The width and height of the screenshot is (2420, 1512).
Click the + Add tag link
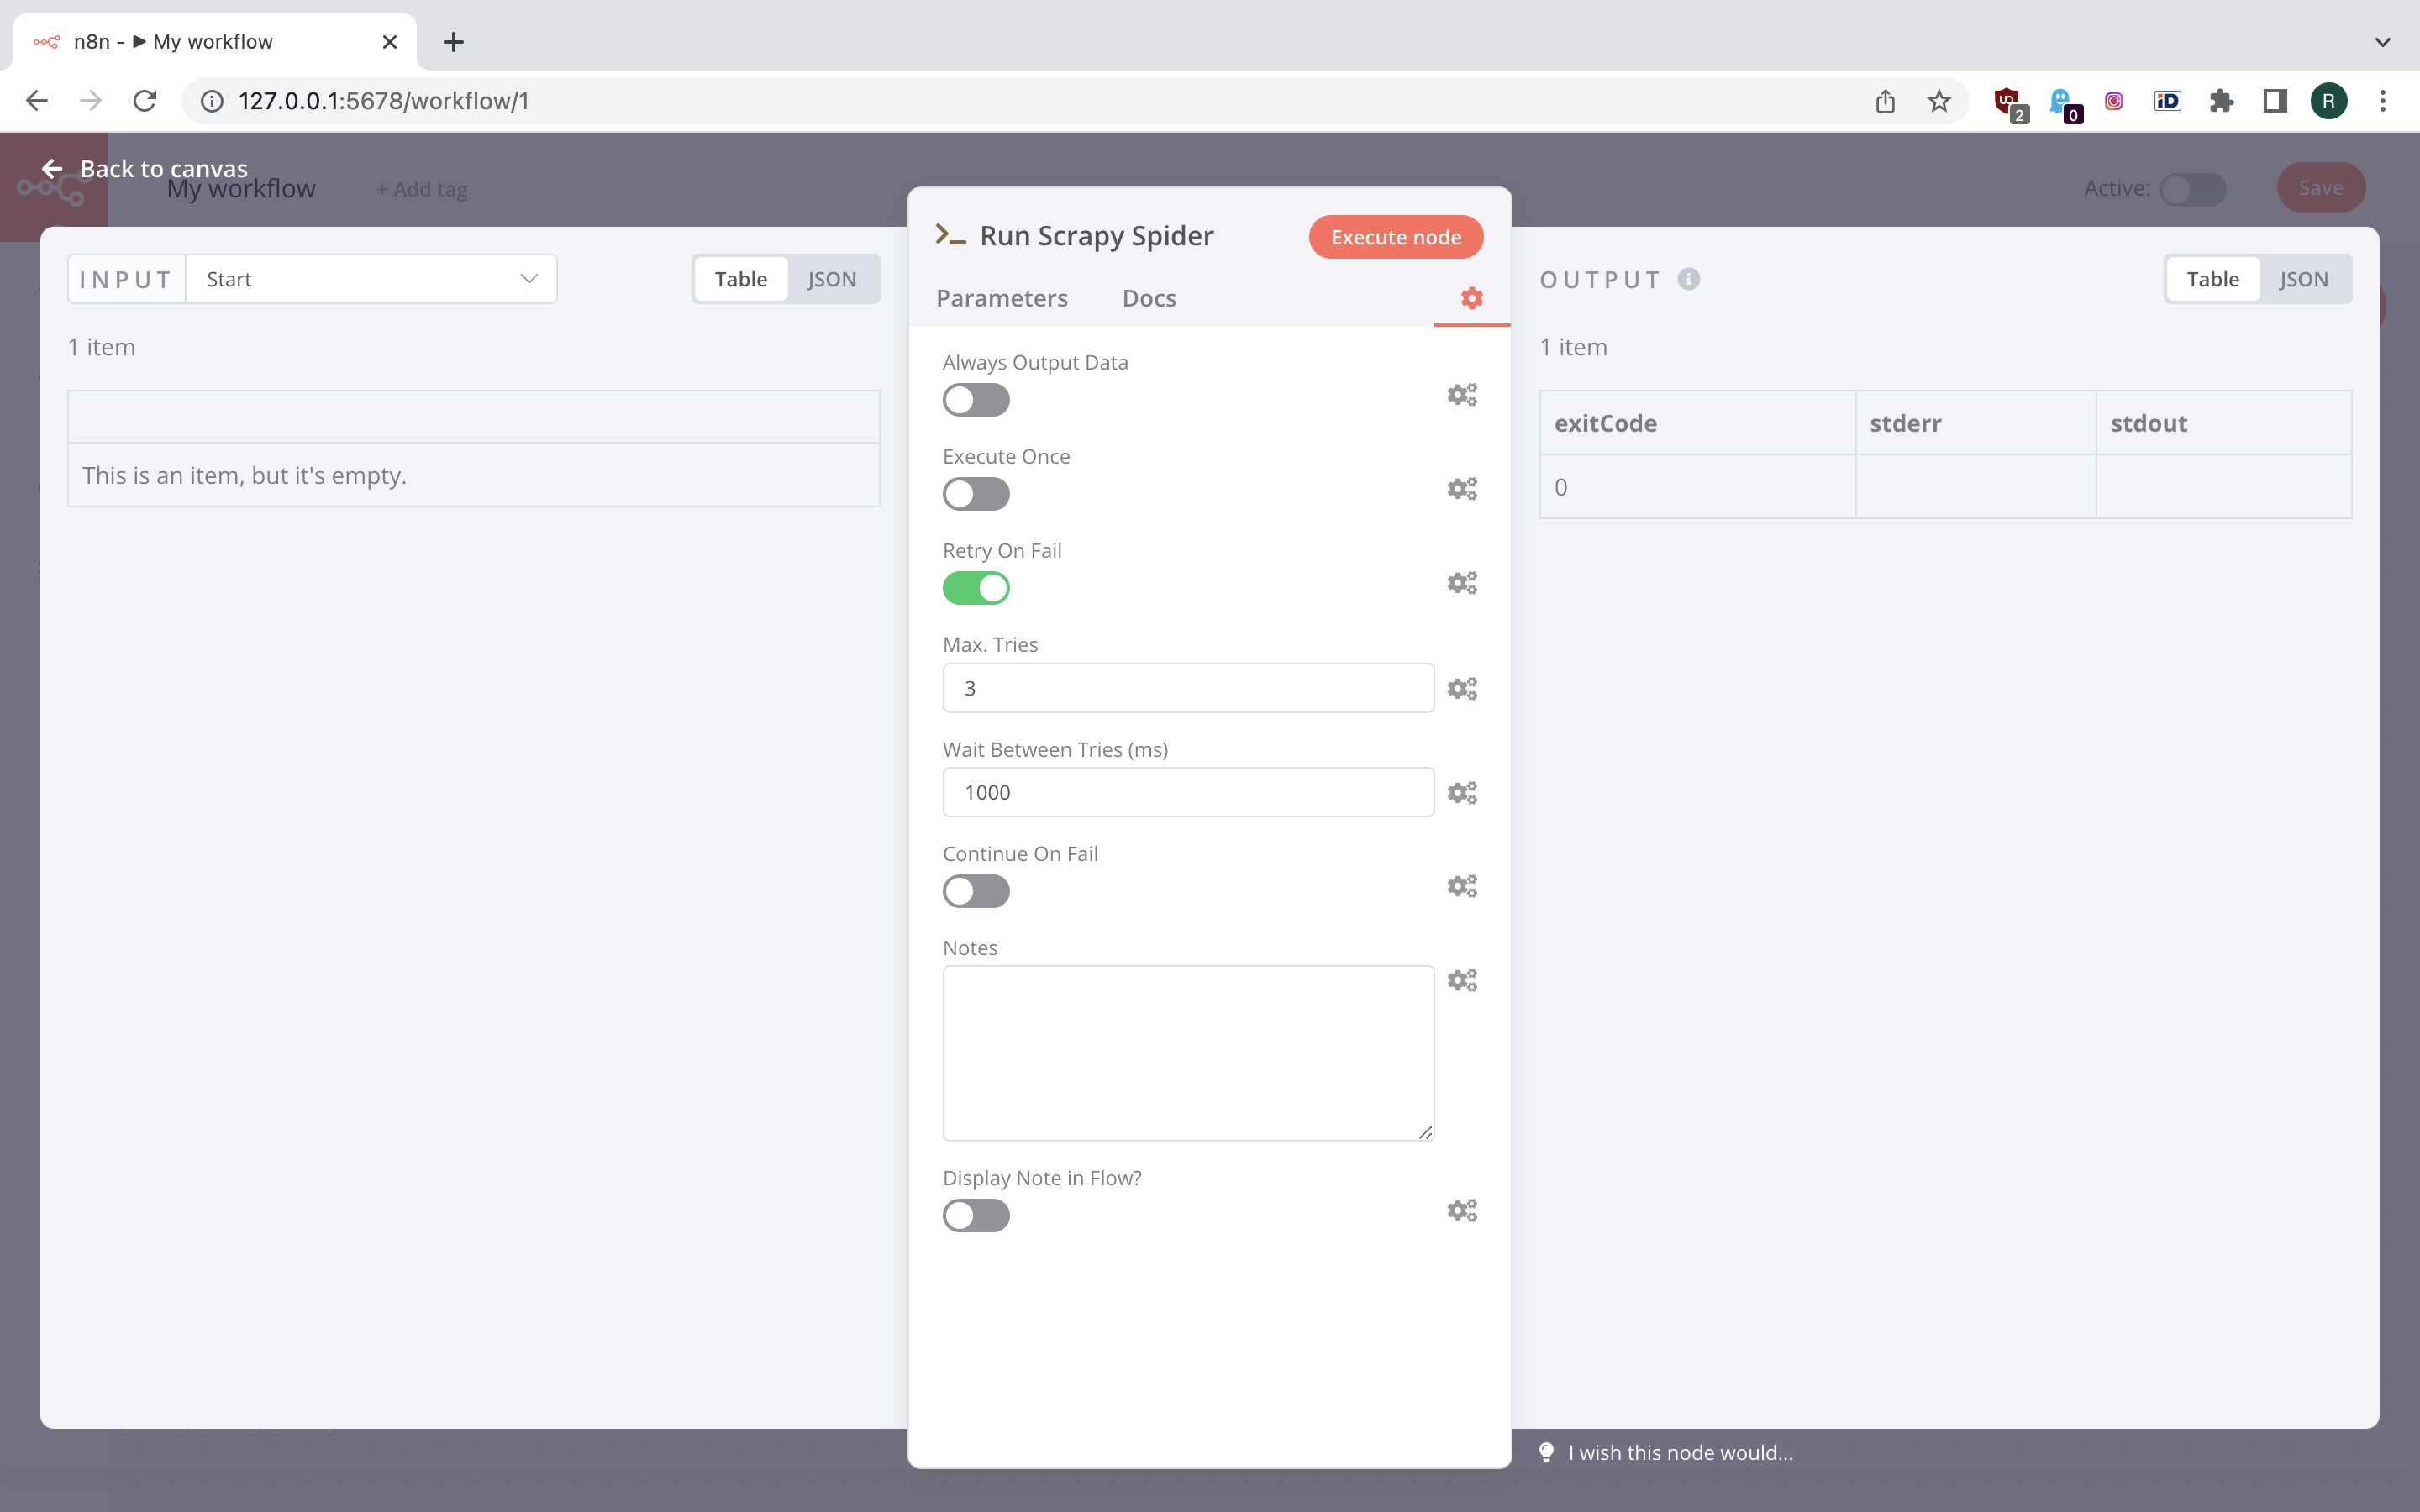422,189
